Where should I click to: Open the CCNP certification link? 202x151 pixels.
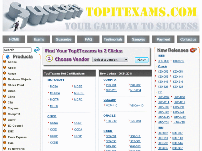click(x=78, y=123)
